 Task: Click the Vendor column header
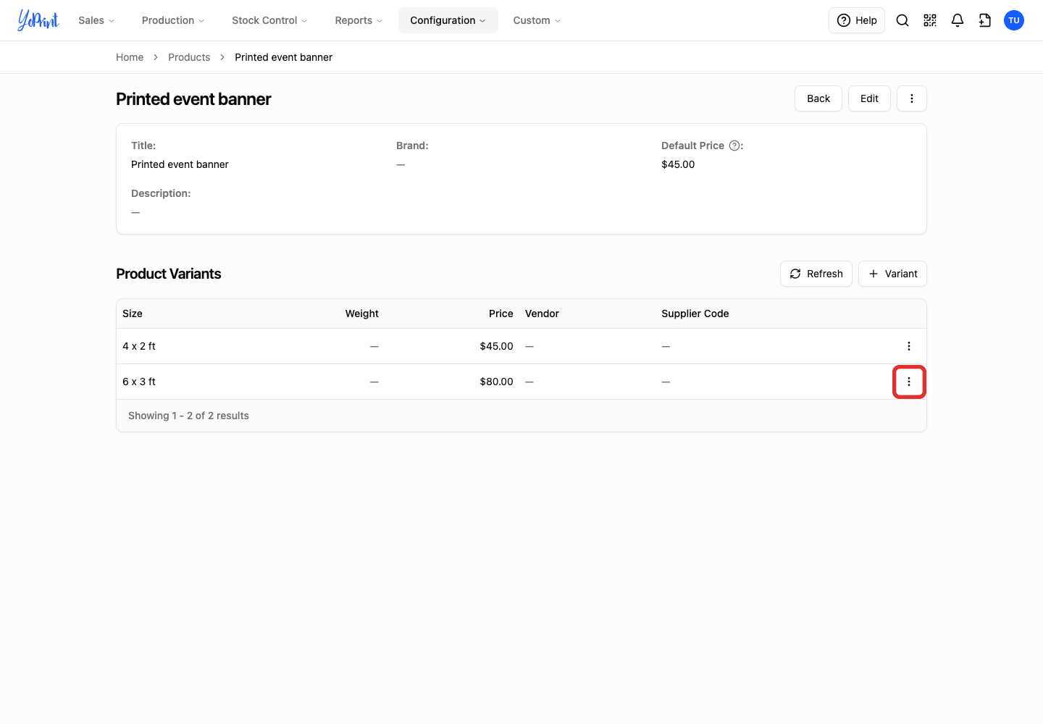pyautogui.click(x=542, y=313)
